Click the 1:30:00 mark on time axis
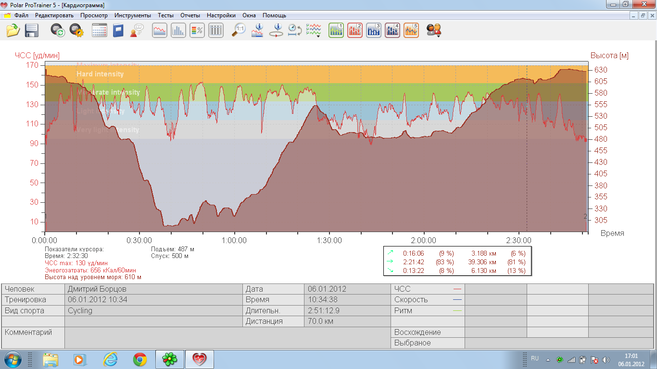The image size is (657, 369). tap(329, 240)
